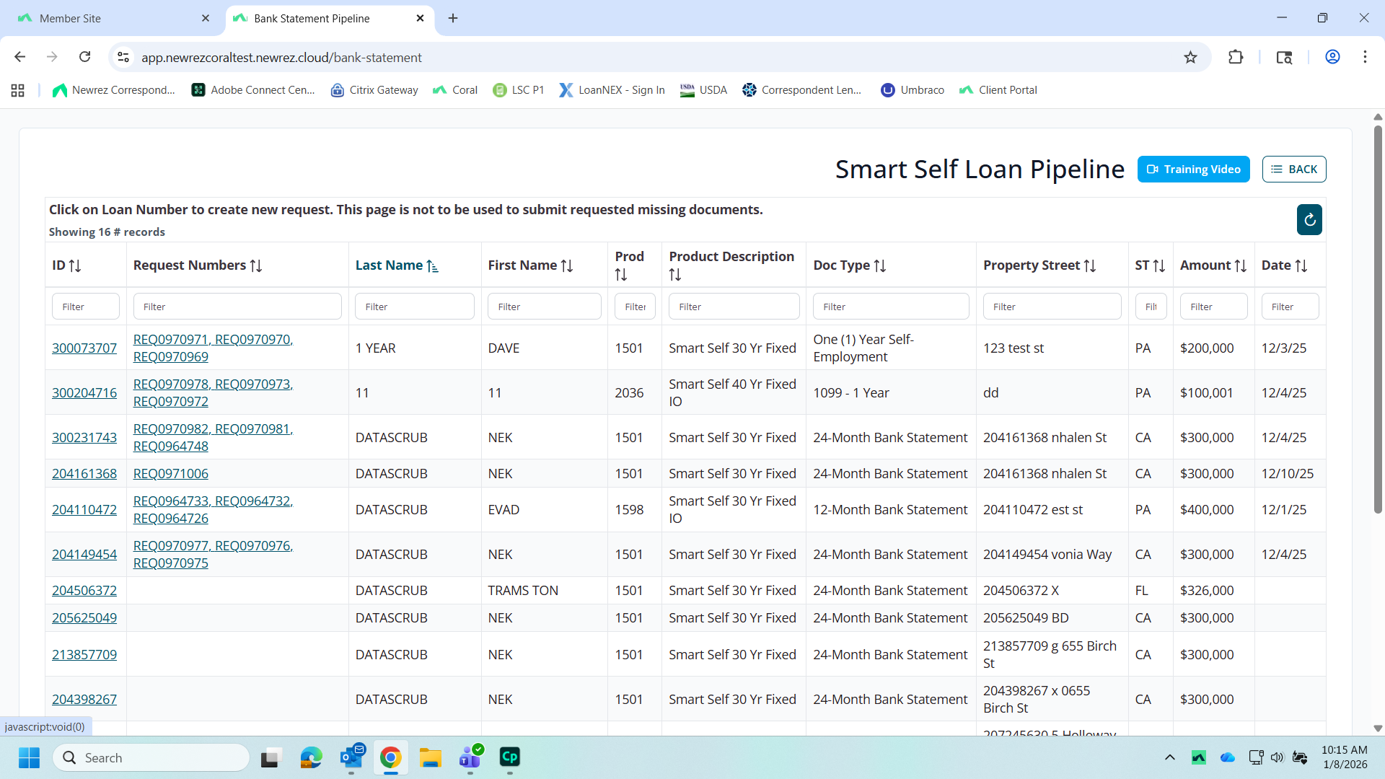Image resolution: width=1385 pixels, height=779 pixels.
Task: Open Chrome extensions puzzle icon
Action: [1236, 57]
